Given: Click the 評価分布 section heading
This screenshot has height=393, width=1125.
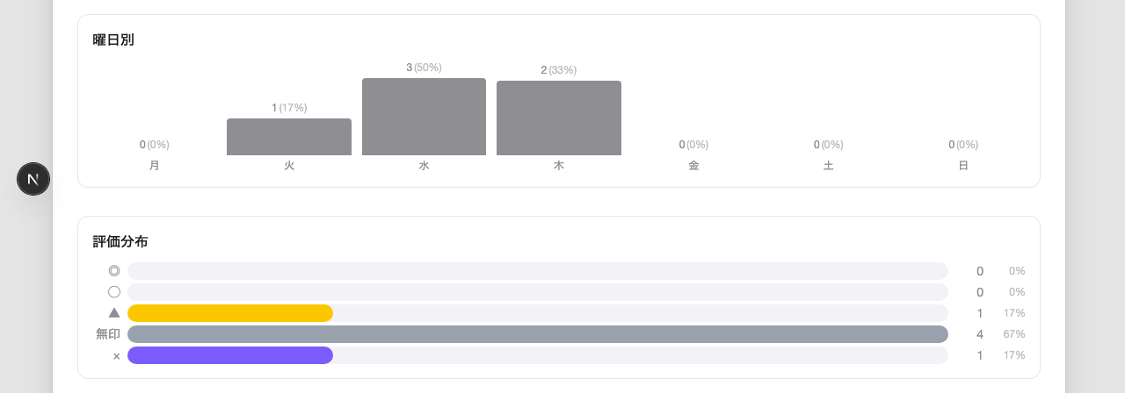Looking at the screenshot, I should click(x=120, y=241).
